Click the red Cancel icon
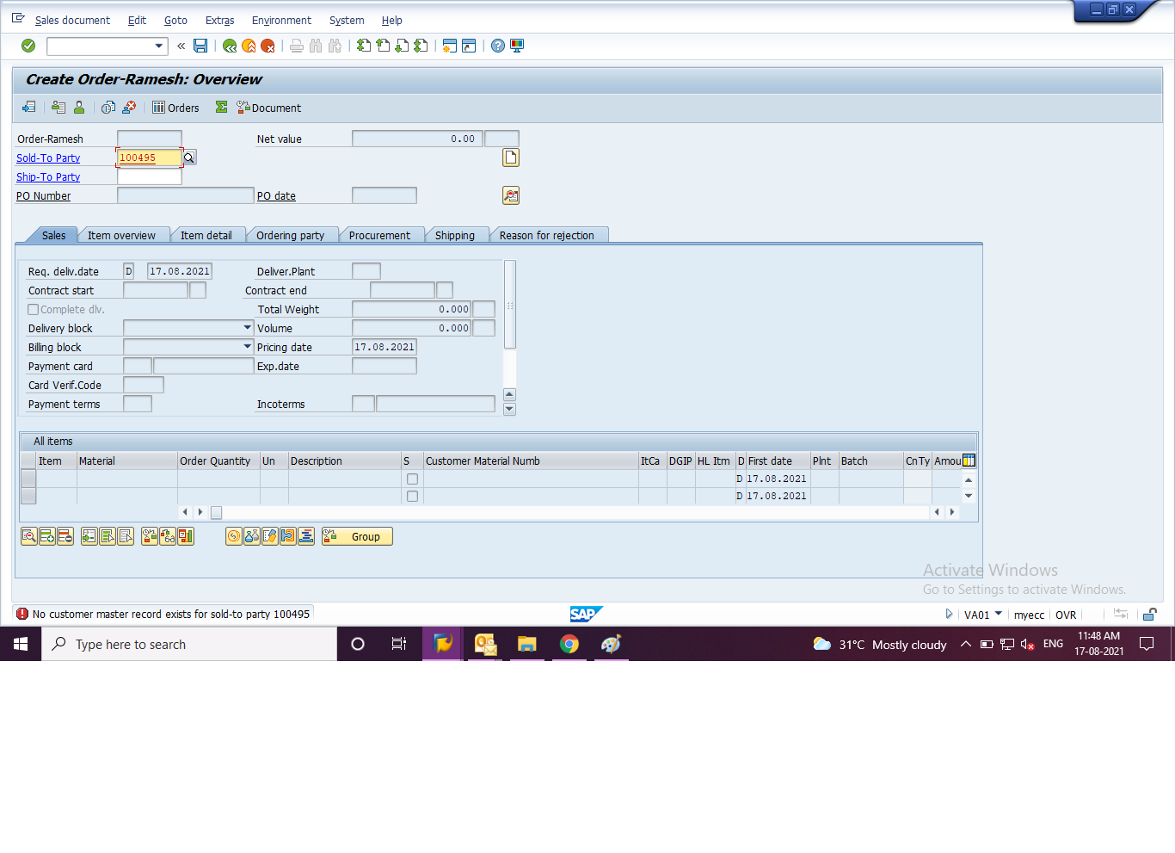This screenshot has width=1175, height=853. pos(268,46)
